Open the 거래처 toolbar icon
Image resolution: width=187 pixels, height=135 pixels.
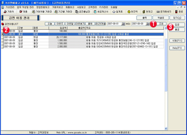(x=9, y=12)
